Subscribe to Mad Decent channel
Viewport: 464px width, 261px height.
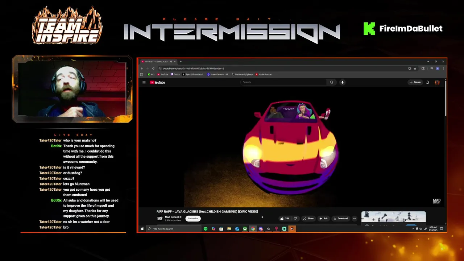pyautogui.click(x=193, y=219)
